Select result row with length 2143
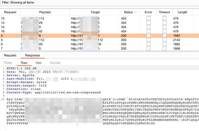 tap(99, 40)
